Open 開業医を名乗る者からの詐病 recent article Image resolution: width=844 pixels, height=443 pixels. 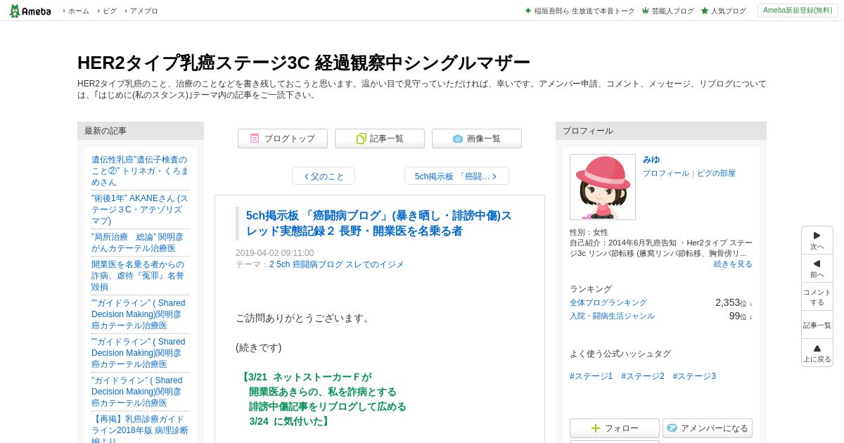click(x=138, y=276)
